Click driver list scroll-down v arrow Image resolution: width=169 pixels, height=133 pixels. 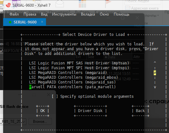pos(155,87)
